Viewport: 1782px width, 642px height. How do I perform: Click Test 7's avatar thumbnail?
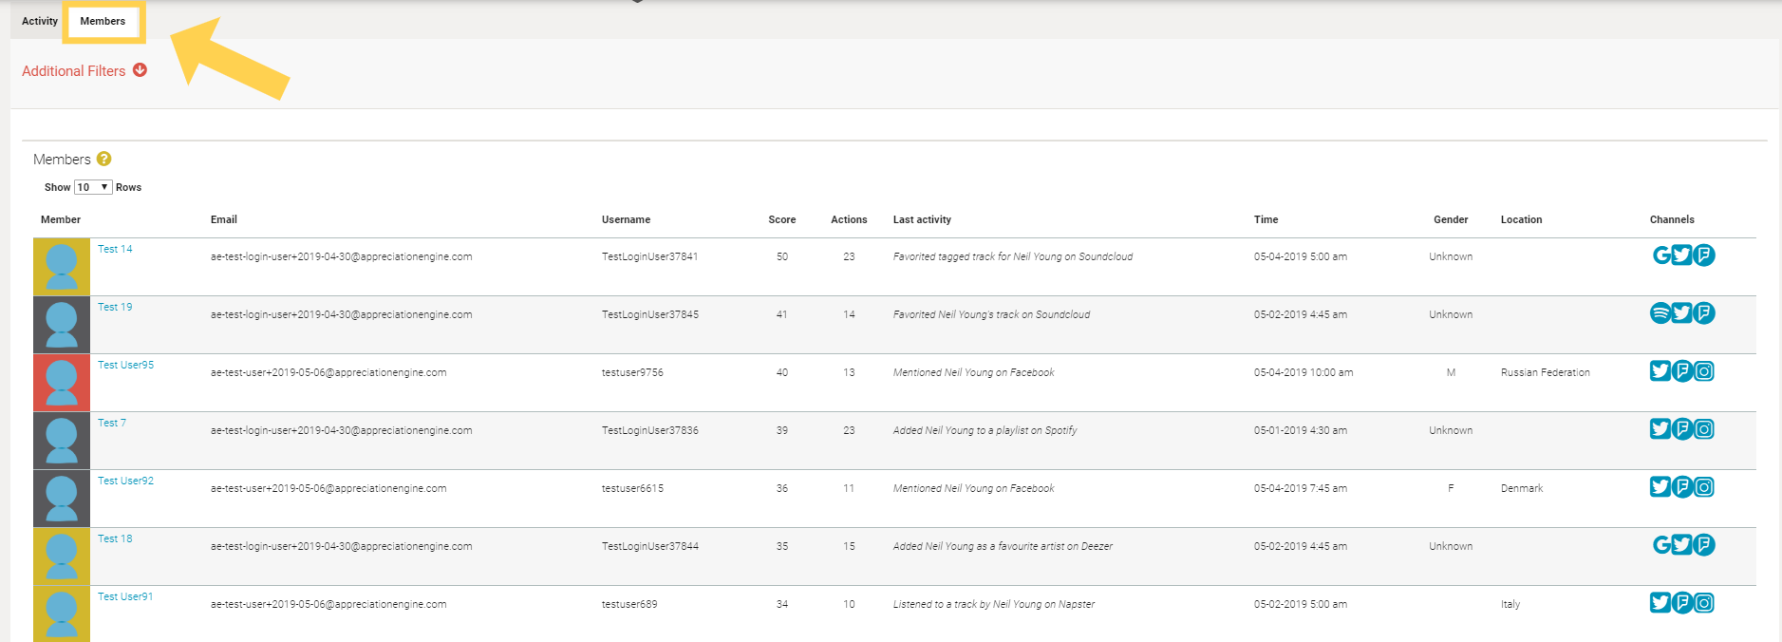click(x=62, y=441)
